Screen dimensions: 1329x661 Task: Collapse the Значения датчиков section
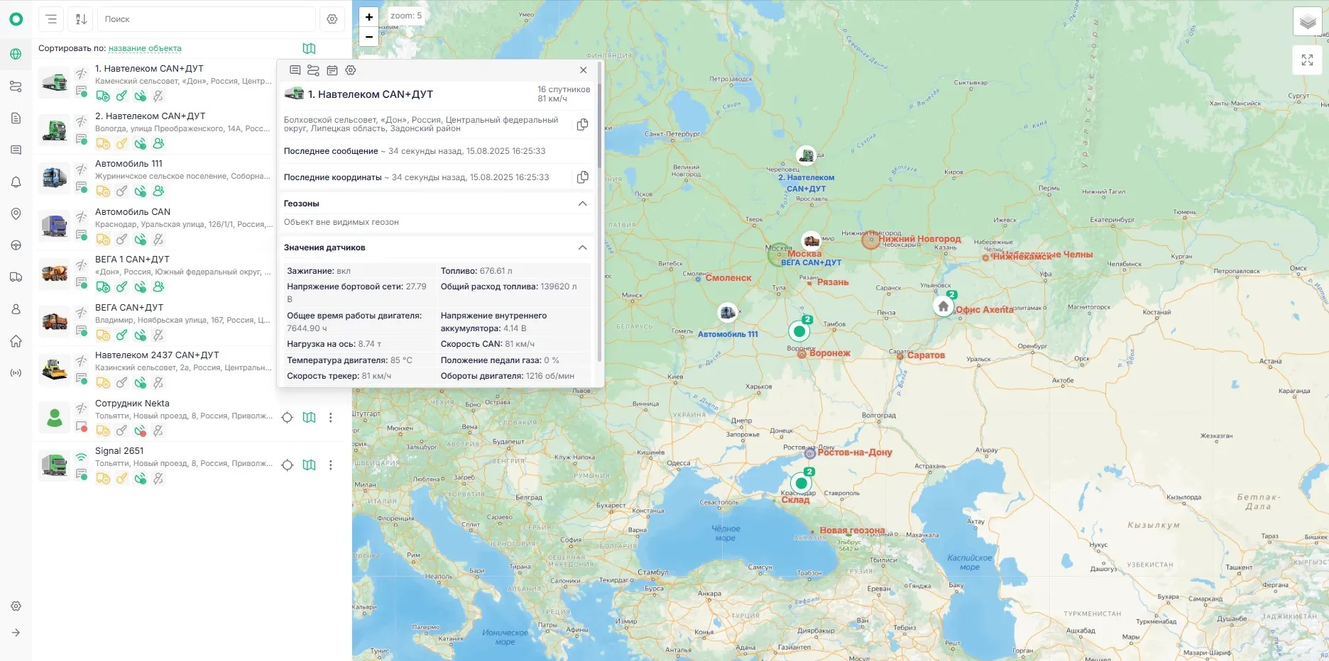582,248
